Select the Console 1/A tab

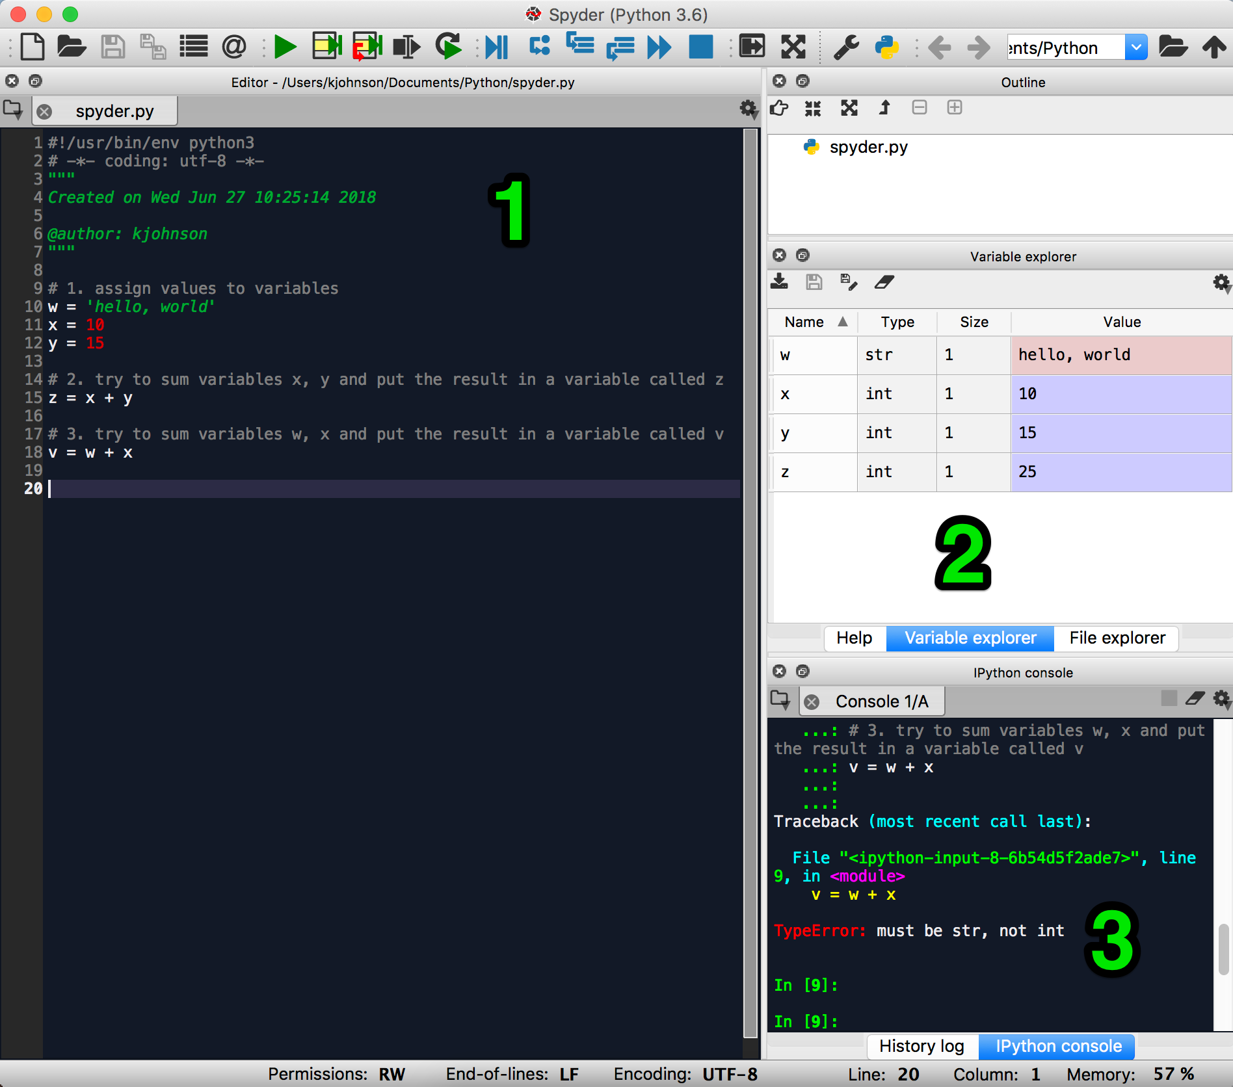point(873,701)
